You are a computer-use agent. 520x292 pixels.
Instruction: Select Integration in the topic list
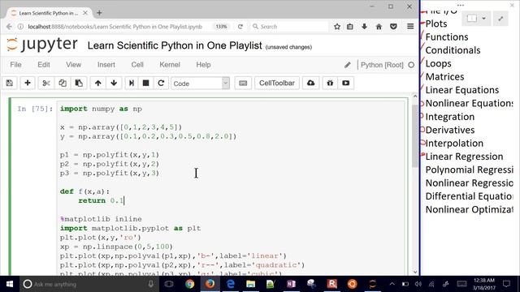tap(449, 117)
